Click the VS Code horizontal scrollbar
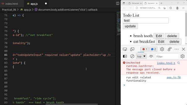Viewport: 187px width, 105px height. 72,104
